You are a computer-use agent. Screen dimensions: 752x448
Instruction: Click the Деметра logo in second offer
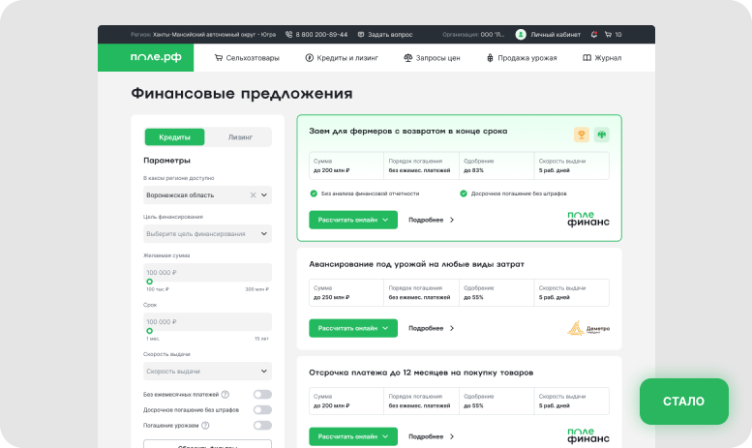[588, 328]
